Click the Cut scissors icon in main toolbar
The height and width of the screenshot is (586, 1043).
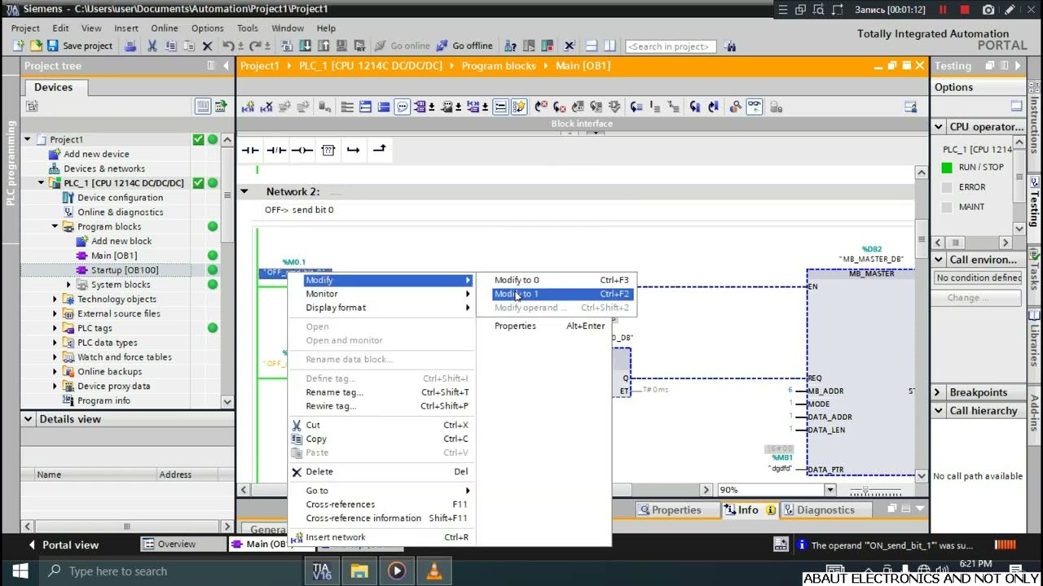pyautogui.click(x=152, y=46)
